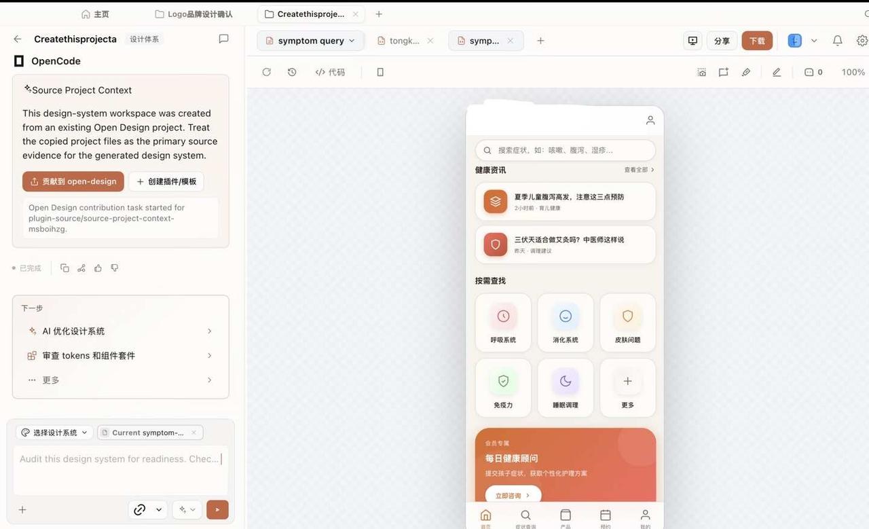This screenshot has width=869, height=529.
Task: Click the profile icon in phone mockup header
Action: (650, 120)
